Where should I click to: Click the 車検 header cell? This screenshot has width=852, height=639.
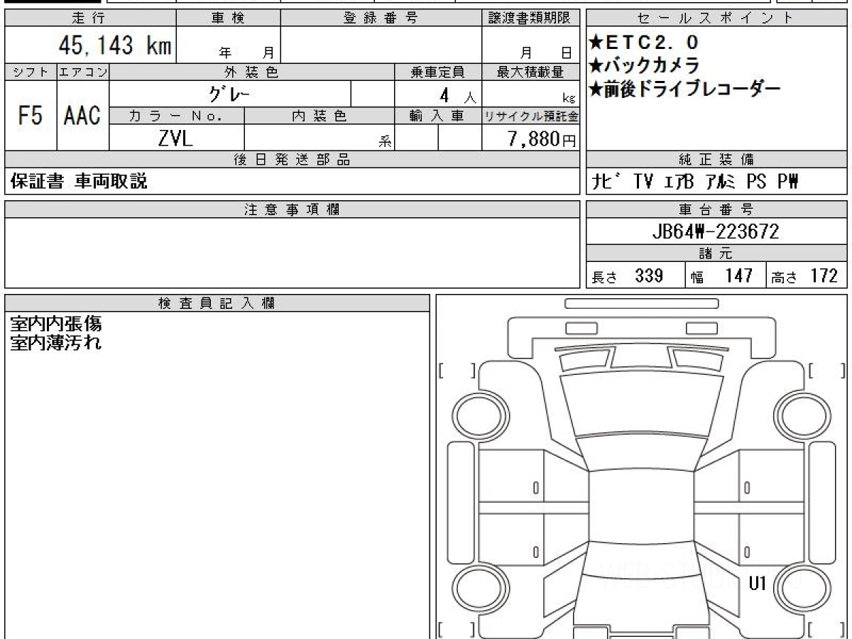tap(228, 18)
